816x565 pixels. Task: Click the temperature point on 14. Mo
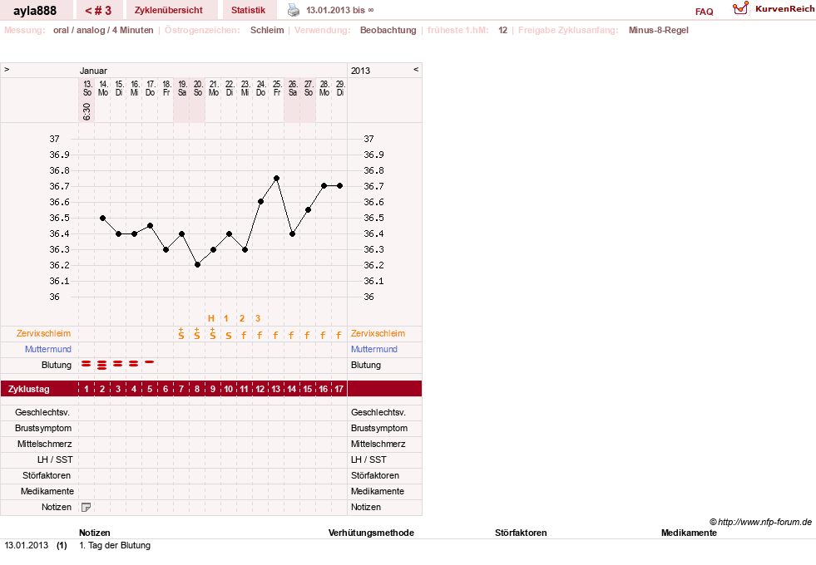click(x=102, y=219)
